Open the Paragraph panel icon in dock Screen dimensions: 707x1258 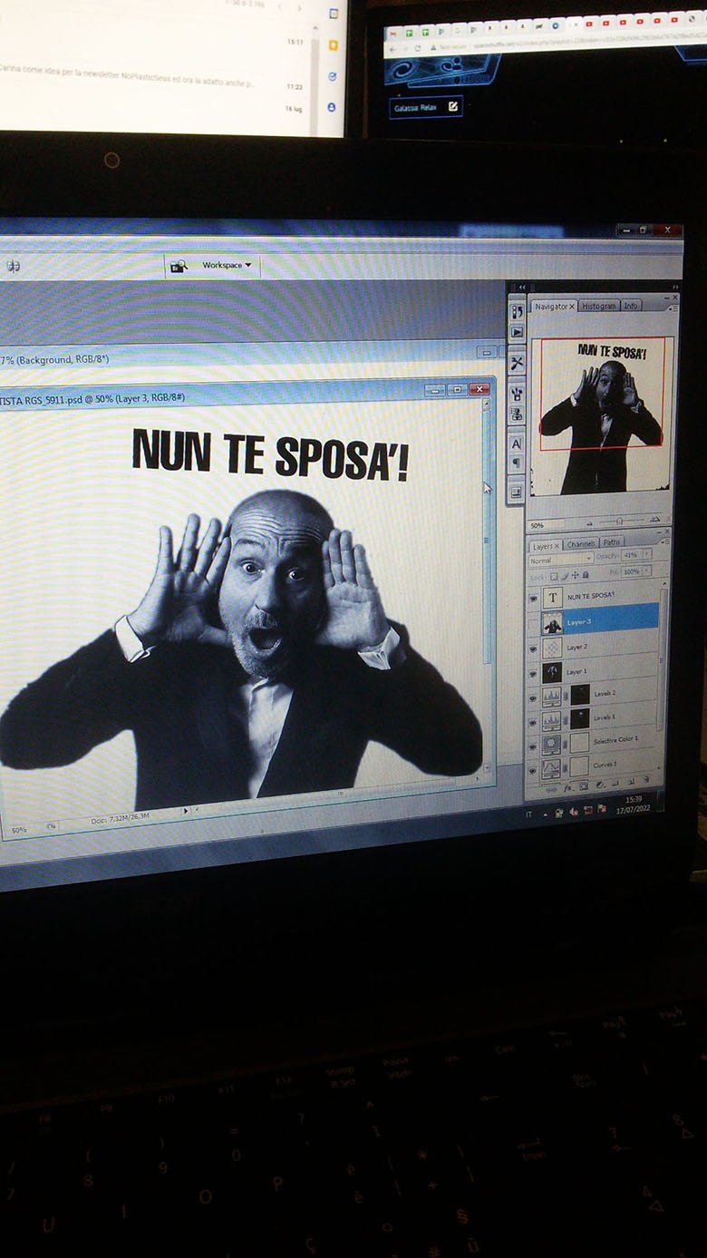(516, 463)
